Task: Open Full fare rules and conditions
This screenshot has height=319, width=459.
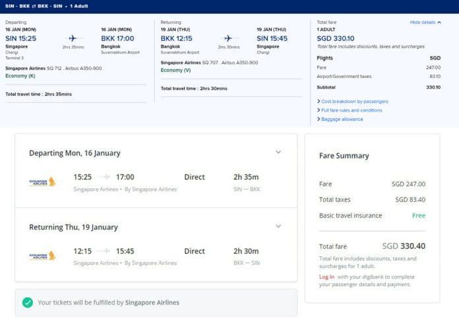Action: [x=352, y=110]
